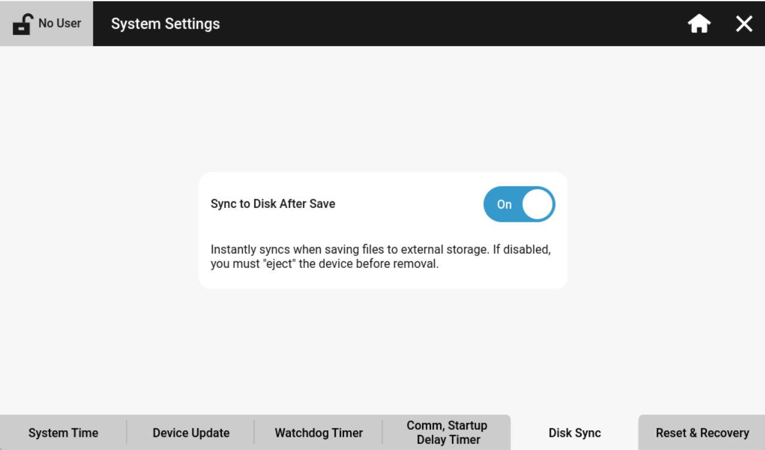Click the "On" label inside the switch

[x=504, y=204]
